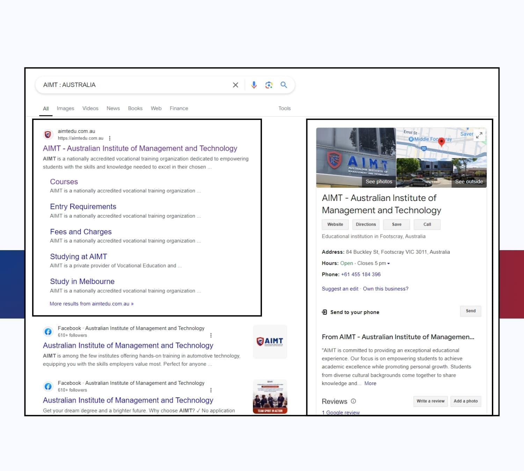This screenshot has width=524, height=471.
Task: Open the Study in Melbourne sitelink
Action: (x=82, y=281)
